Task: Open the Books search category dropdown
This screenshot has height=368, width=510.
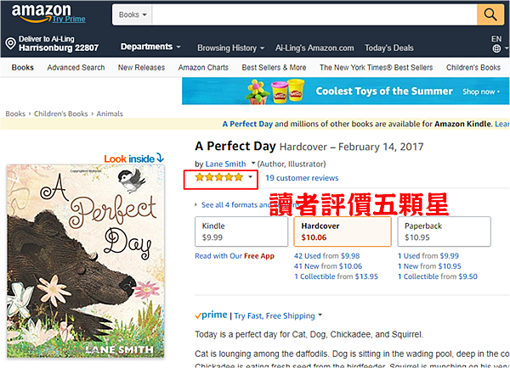Action: point(133,15)
